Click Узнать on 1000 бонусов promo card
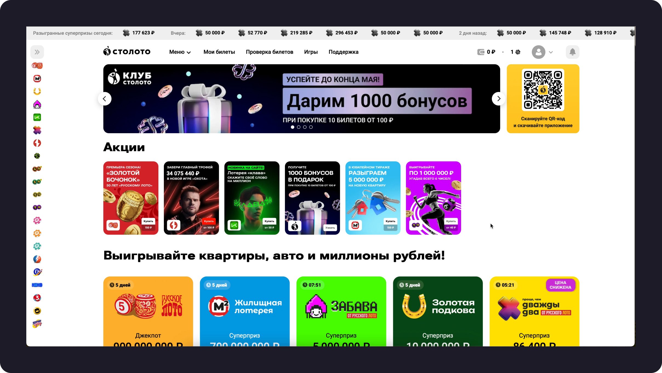The width and height of the screenshot is (662, 373). pyautogui.click(x=330, y=228)
